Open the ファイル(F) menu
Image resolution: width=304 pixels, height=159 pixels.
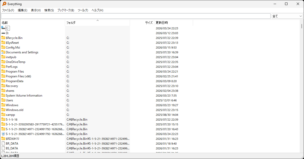click(x=8, y=10)
